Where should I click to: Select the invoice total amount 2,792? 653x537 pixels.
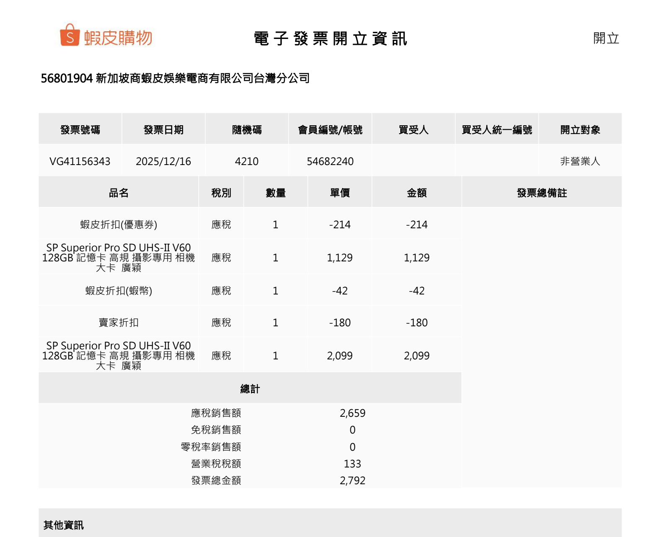pos(352,480)
